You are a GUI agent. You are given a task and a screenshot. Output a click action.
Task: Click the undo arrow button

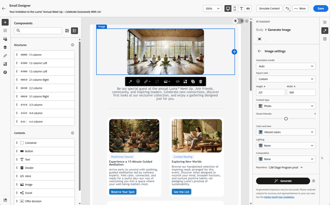coord(287,8)
